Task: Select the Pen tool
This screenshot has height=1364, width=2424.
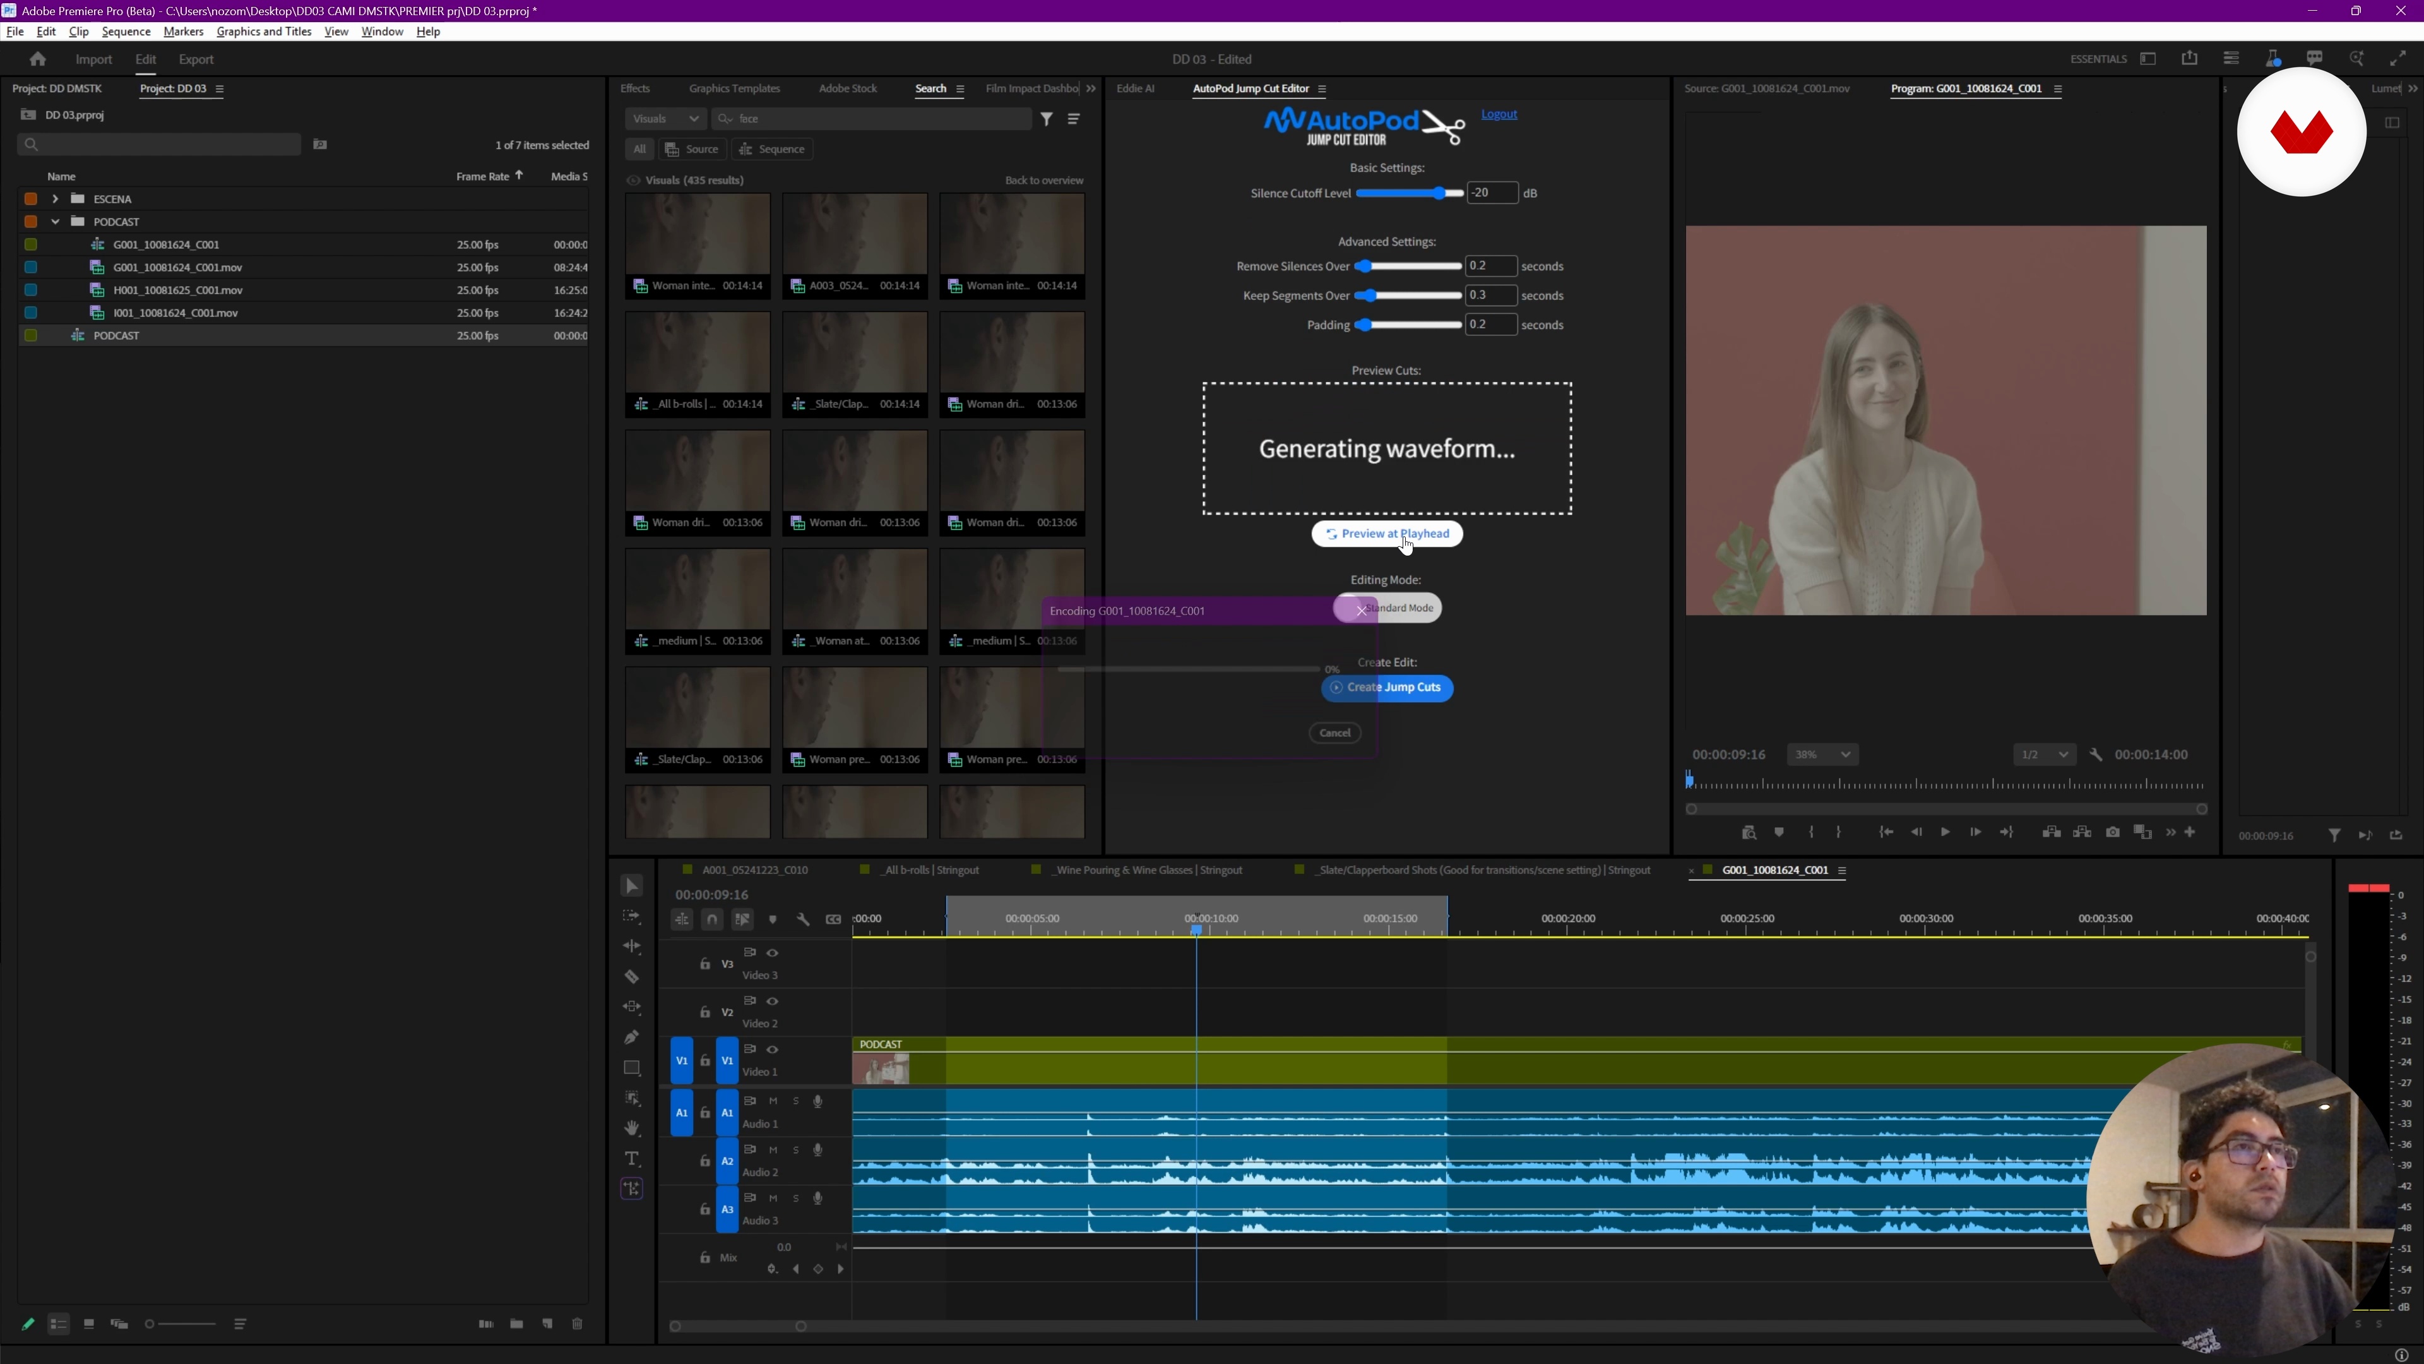Action: tap(631, 1038)
